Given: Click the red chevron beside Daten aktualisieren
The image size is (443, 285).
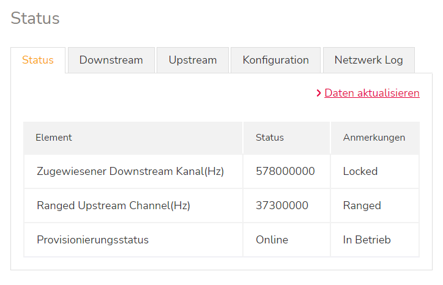Looking at the screenshot, I should tap(319, 94).
